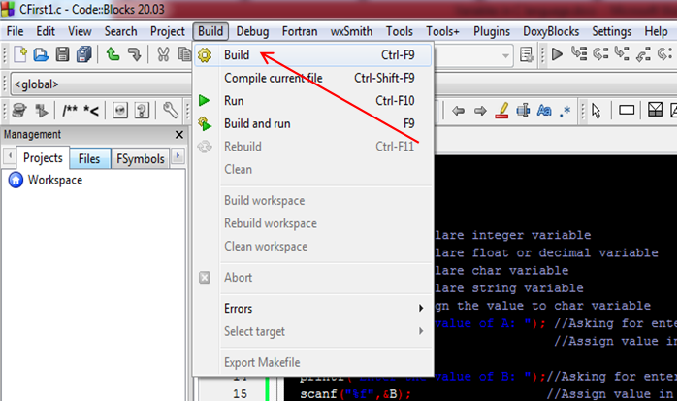Click the Jump forward arrow icon
Screen dimensions: 679x402
[480, 111]
